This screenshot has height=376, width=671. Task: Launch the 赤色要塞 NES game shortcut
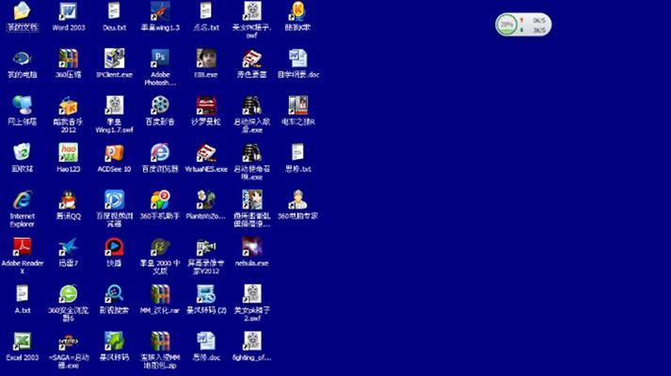(x=252, y=59)
